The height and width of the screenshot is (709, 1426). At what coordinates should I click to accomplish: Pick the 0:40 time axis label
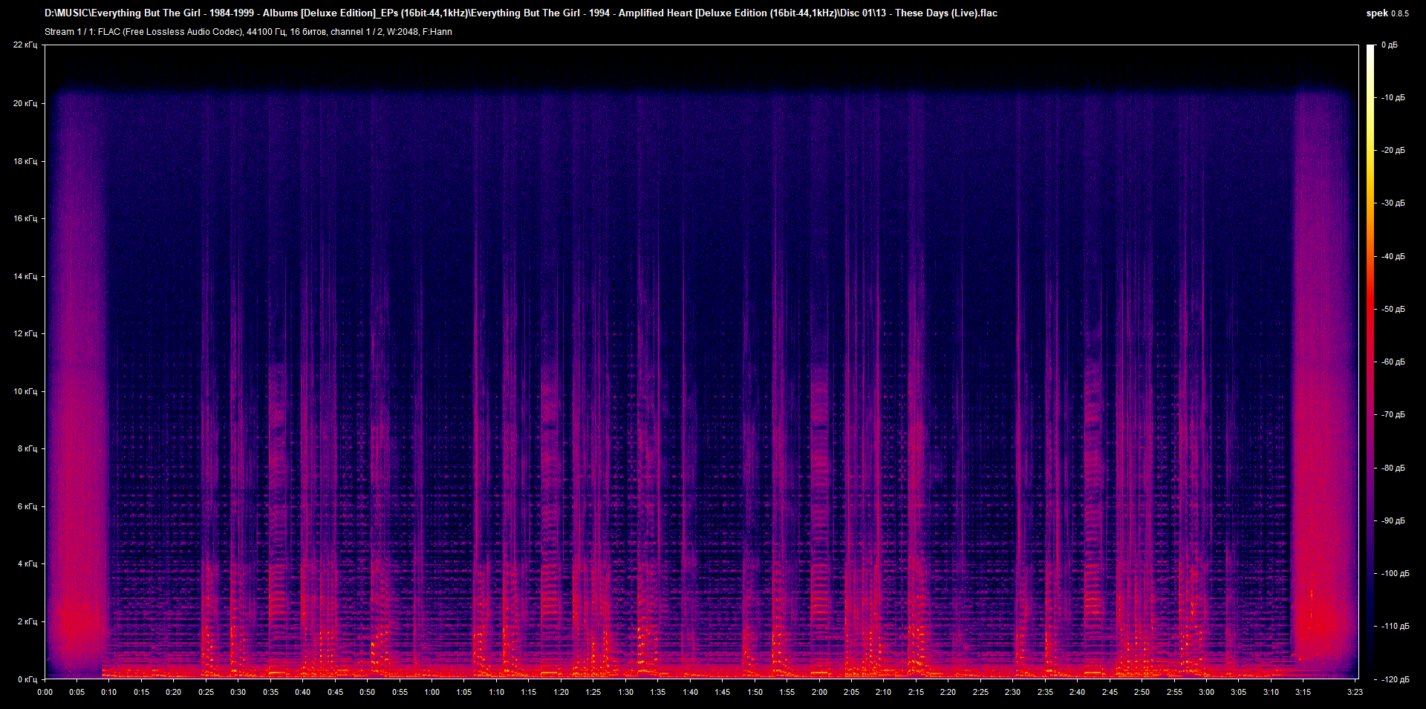pyautogui.click(x=302, y=692)
